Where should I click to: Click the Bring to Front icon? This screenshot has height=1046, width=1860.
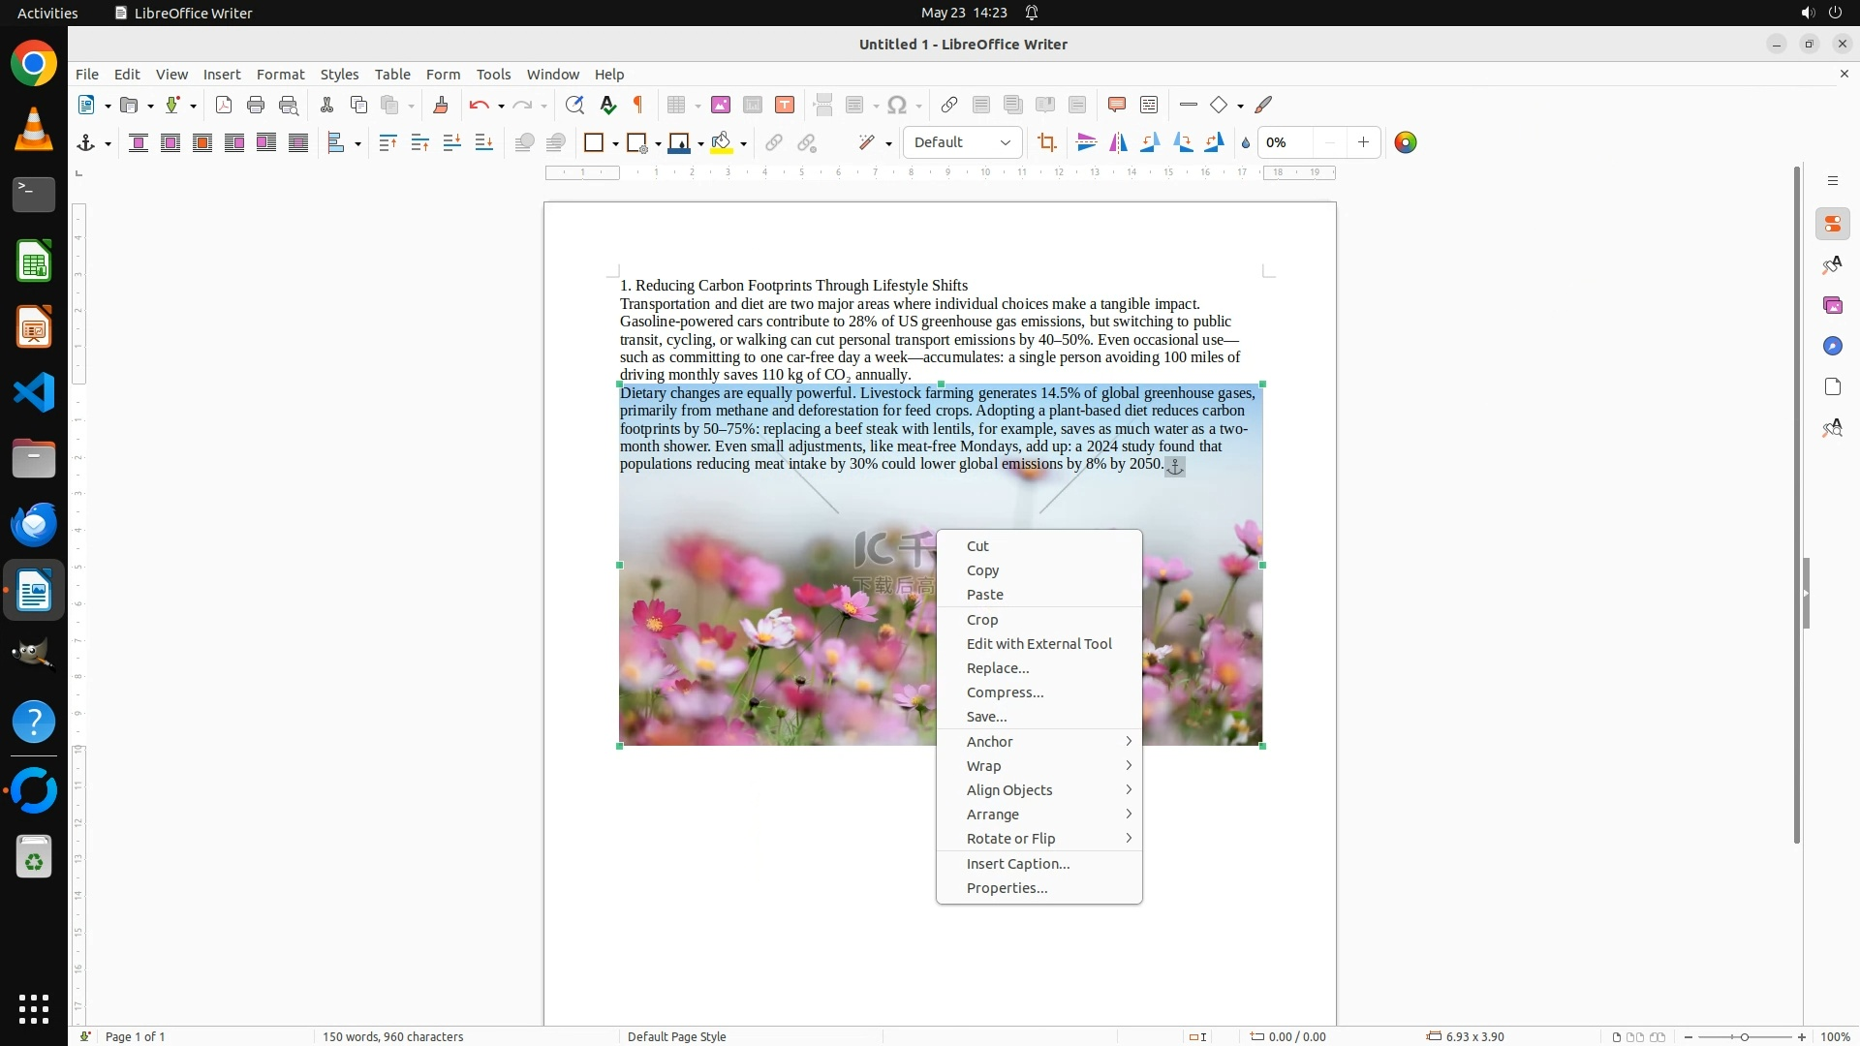(x=388, y=143)
